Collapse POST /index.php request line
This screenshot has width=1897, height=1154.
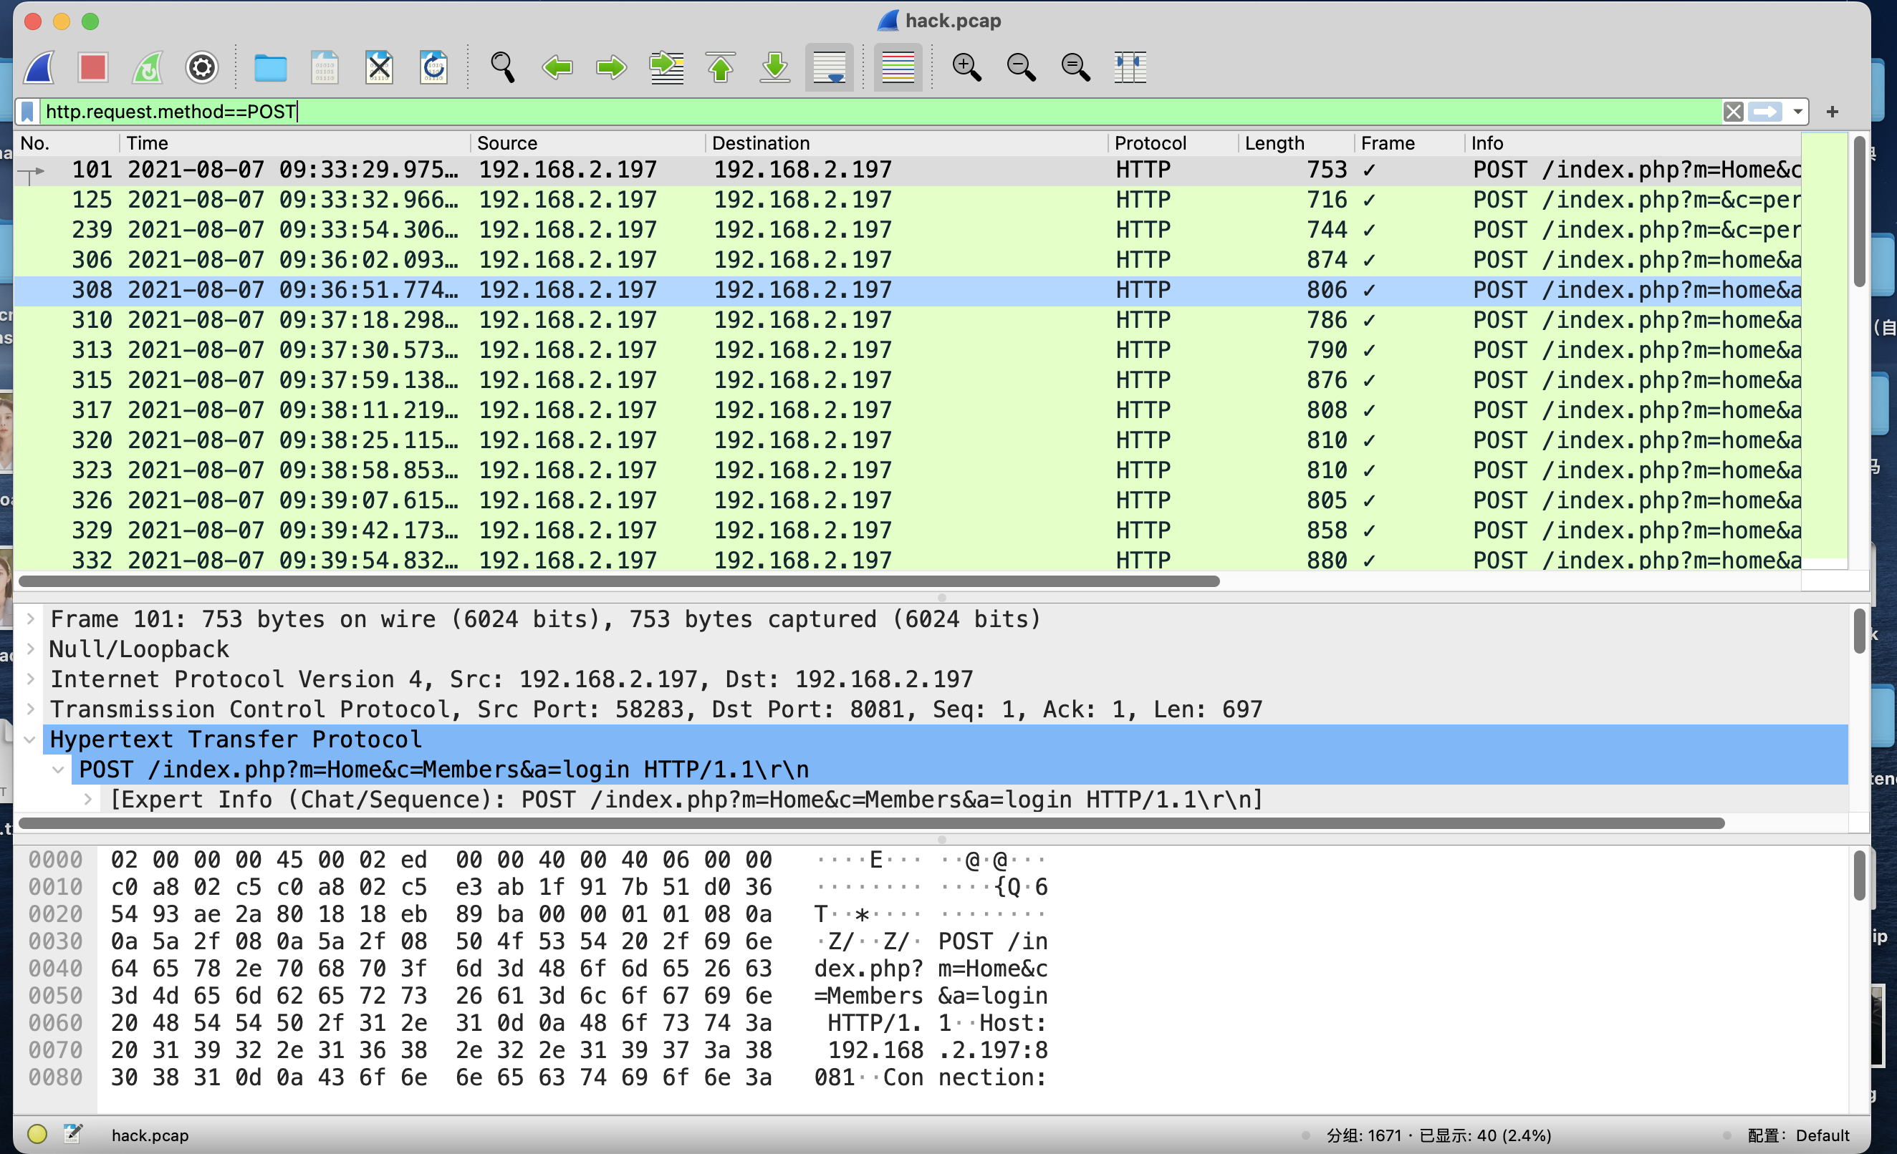[x=59, y=770]
